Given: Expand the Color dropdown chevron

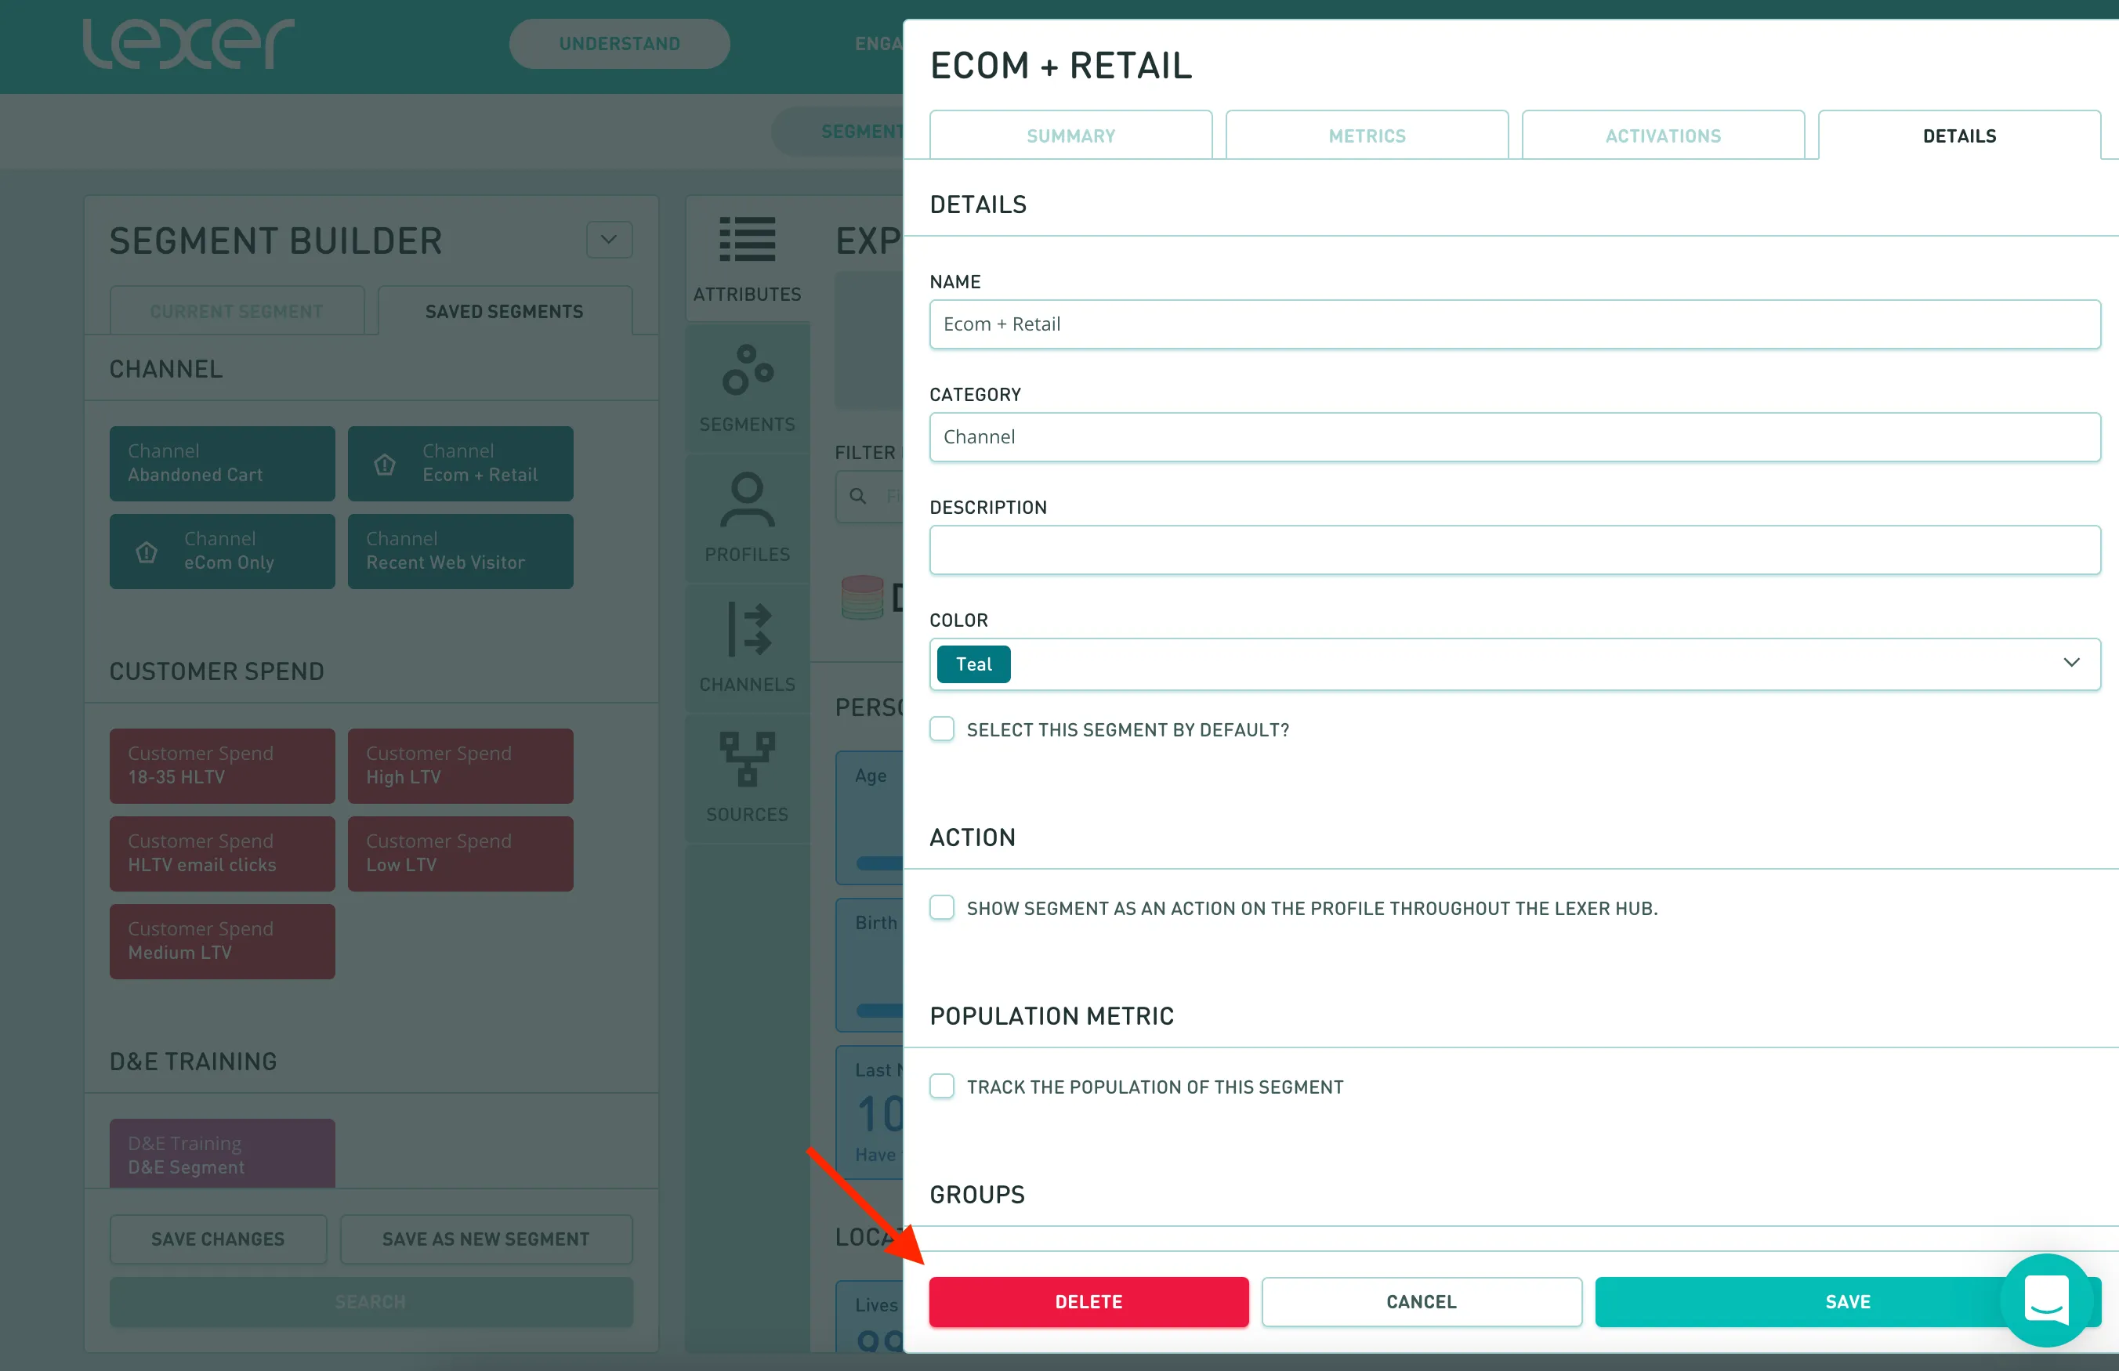Looking at the screenshot, I should point(2071,664).
